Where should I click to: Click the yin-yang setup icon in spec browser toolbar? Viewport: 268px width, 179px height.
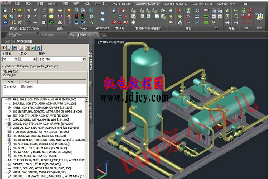point(4,48)
